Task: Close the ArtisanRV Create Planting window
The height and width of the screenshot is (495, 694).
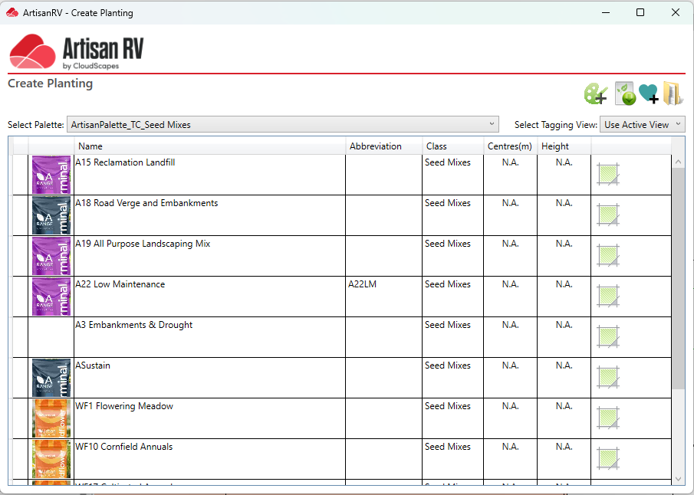Action: [676, 12]
